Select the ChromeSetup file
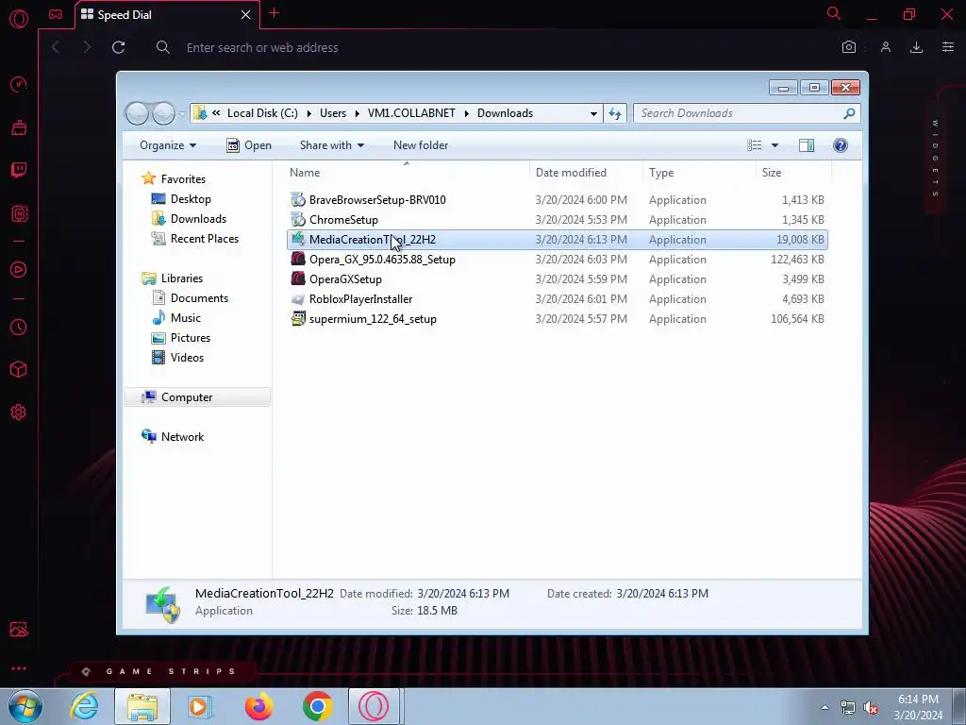 coord(557,219)
